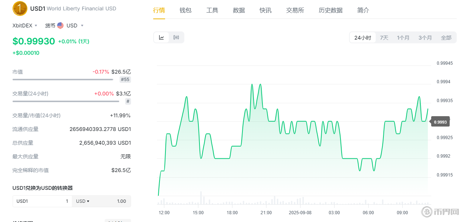
Task: Select the 24小时 time range
Action: 362,38
